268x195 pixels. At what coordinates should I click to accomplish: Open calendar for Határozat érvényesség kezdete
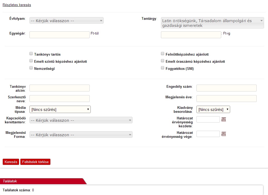point(224,120)
